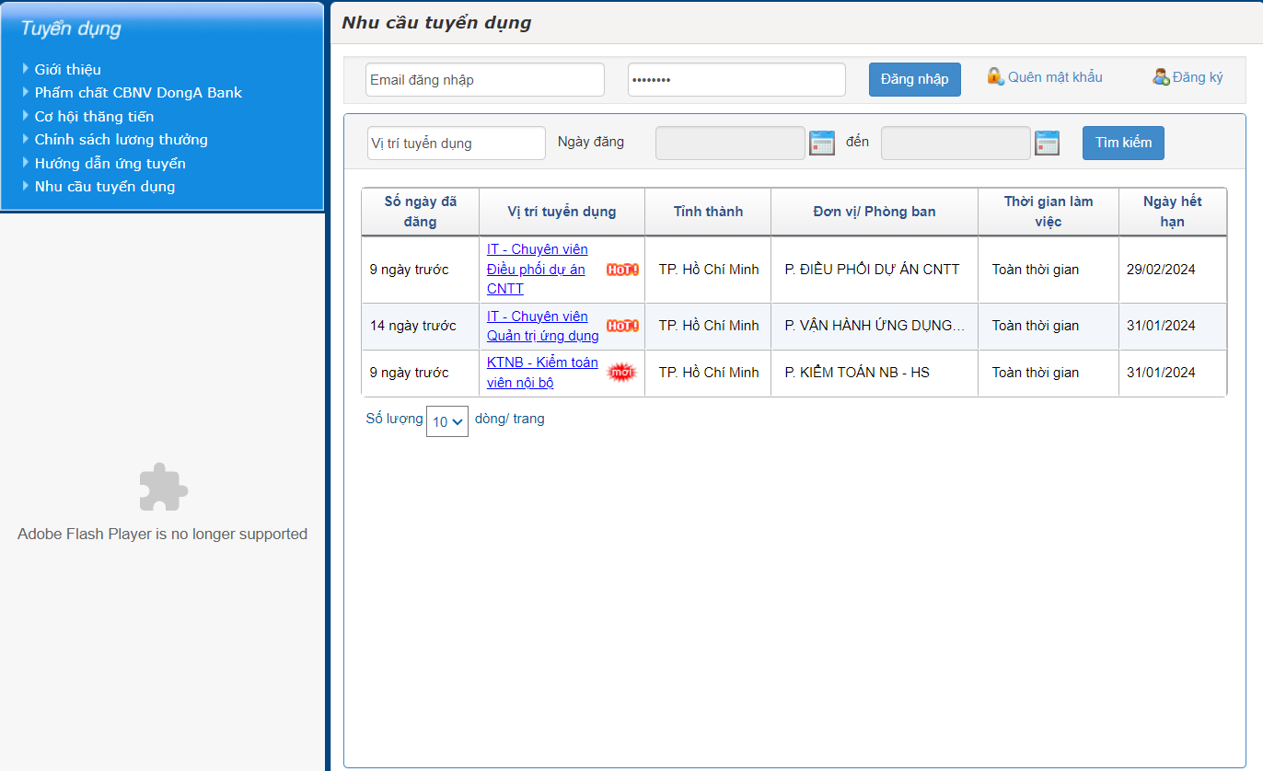Click the Adobe Flash Player unsupported message
The height and width of the screenshot is (771, 1263).
163,534
